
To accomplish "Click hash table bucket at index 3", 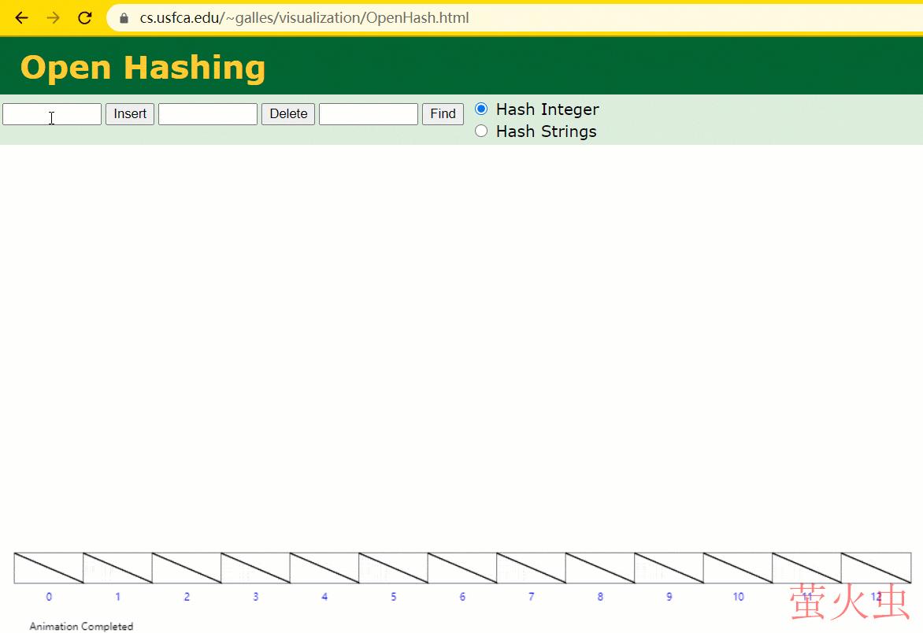I will pos(255,568).
